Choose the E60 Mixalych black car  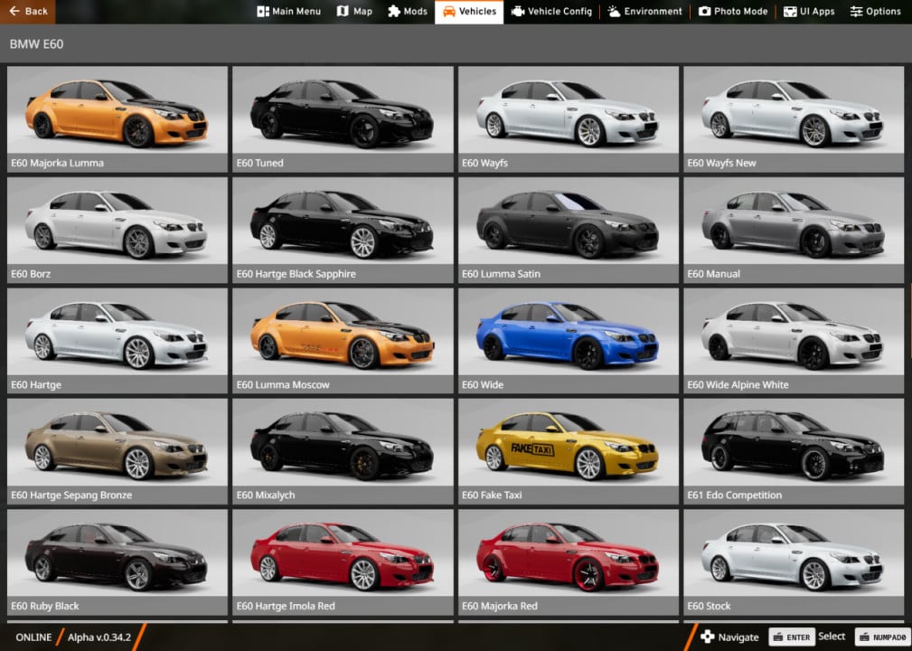tap(343, 451)
